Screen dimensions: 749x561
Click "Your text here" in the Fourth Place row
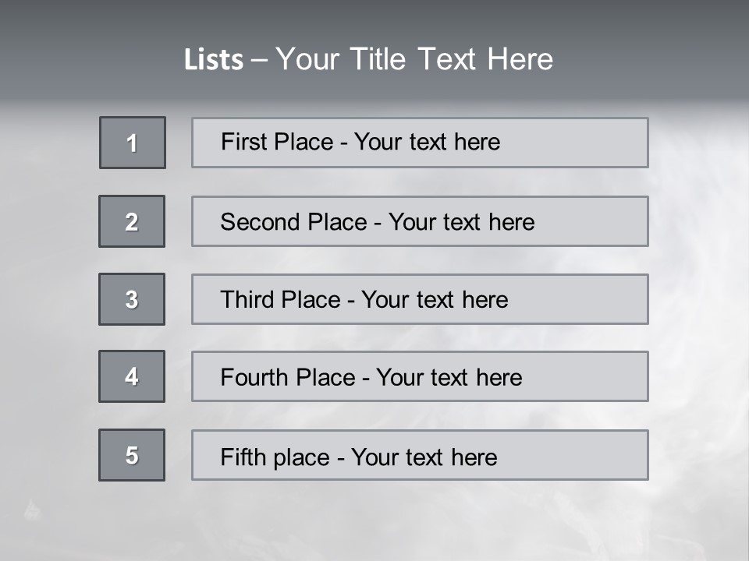click(x=449, y=378)
